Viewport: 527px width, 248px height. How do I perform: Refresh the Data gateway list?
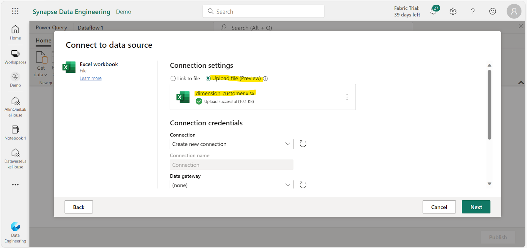point(303,185)
